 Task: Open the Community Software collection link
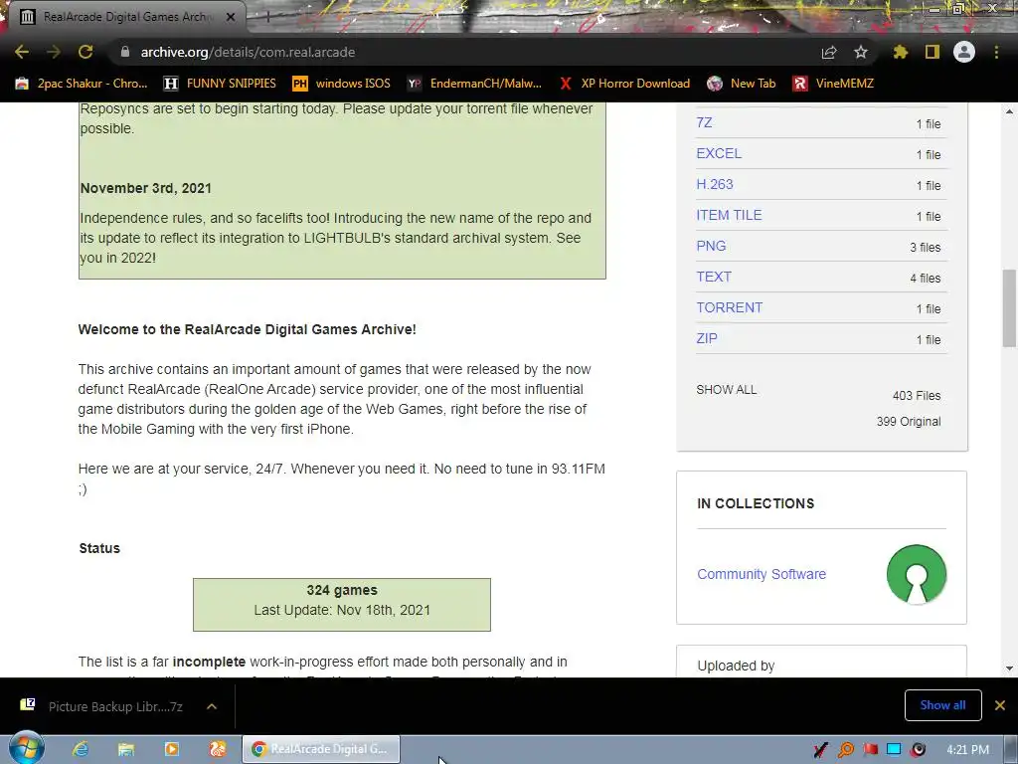[x=762, y=574]
